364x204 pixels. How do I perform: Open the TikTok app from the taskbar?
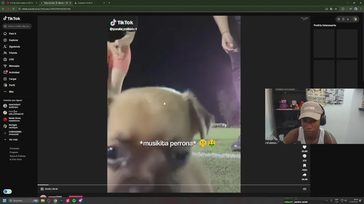click(68, 201)
